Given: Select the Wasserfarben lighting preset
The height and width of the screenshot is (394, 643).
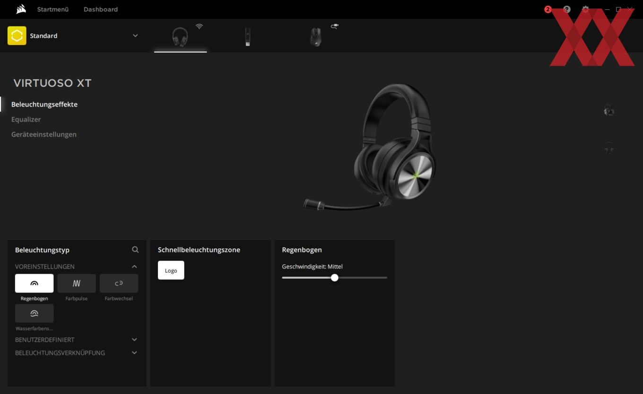Looking at the screenshot, I should 34,313.
